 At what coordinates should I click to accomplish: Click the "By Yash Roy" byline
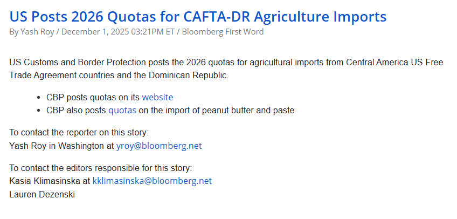pos(32,32)
